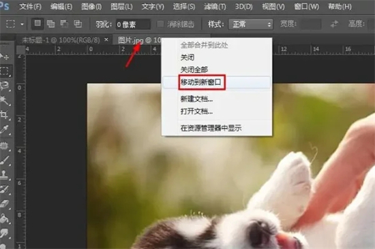The image size is (375, 249).
Task: Select the Crop tool
Action: point(4,115)
